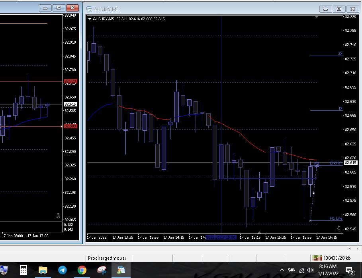Screen dimensions: 362x278
Task: Click the 0.182 indicator scale value
Action: click(68, 224)
